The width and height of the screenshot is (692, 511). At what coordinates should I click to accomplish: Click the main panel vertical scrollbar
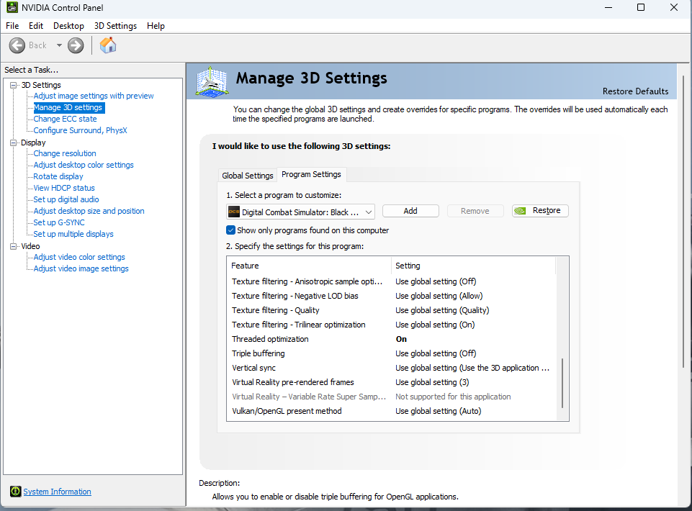click(x=683, y=221)
